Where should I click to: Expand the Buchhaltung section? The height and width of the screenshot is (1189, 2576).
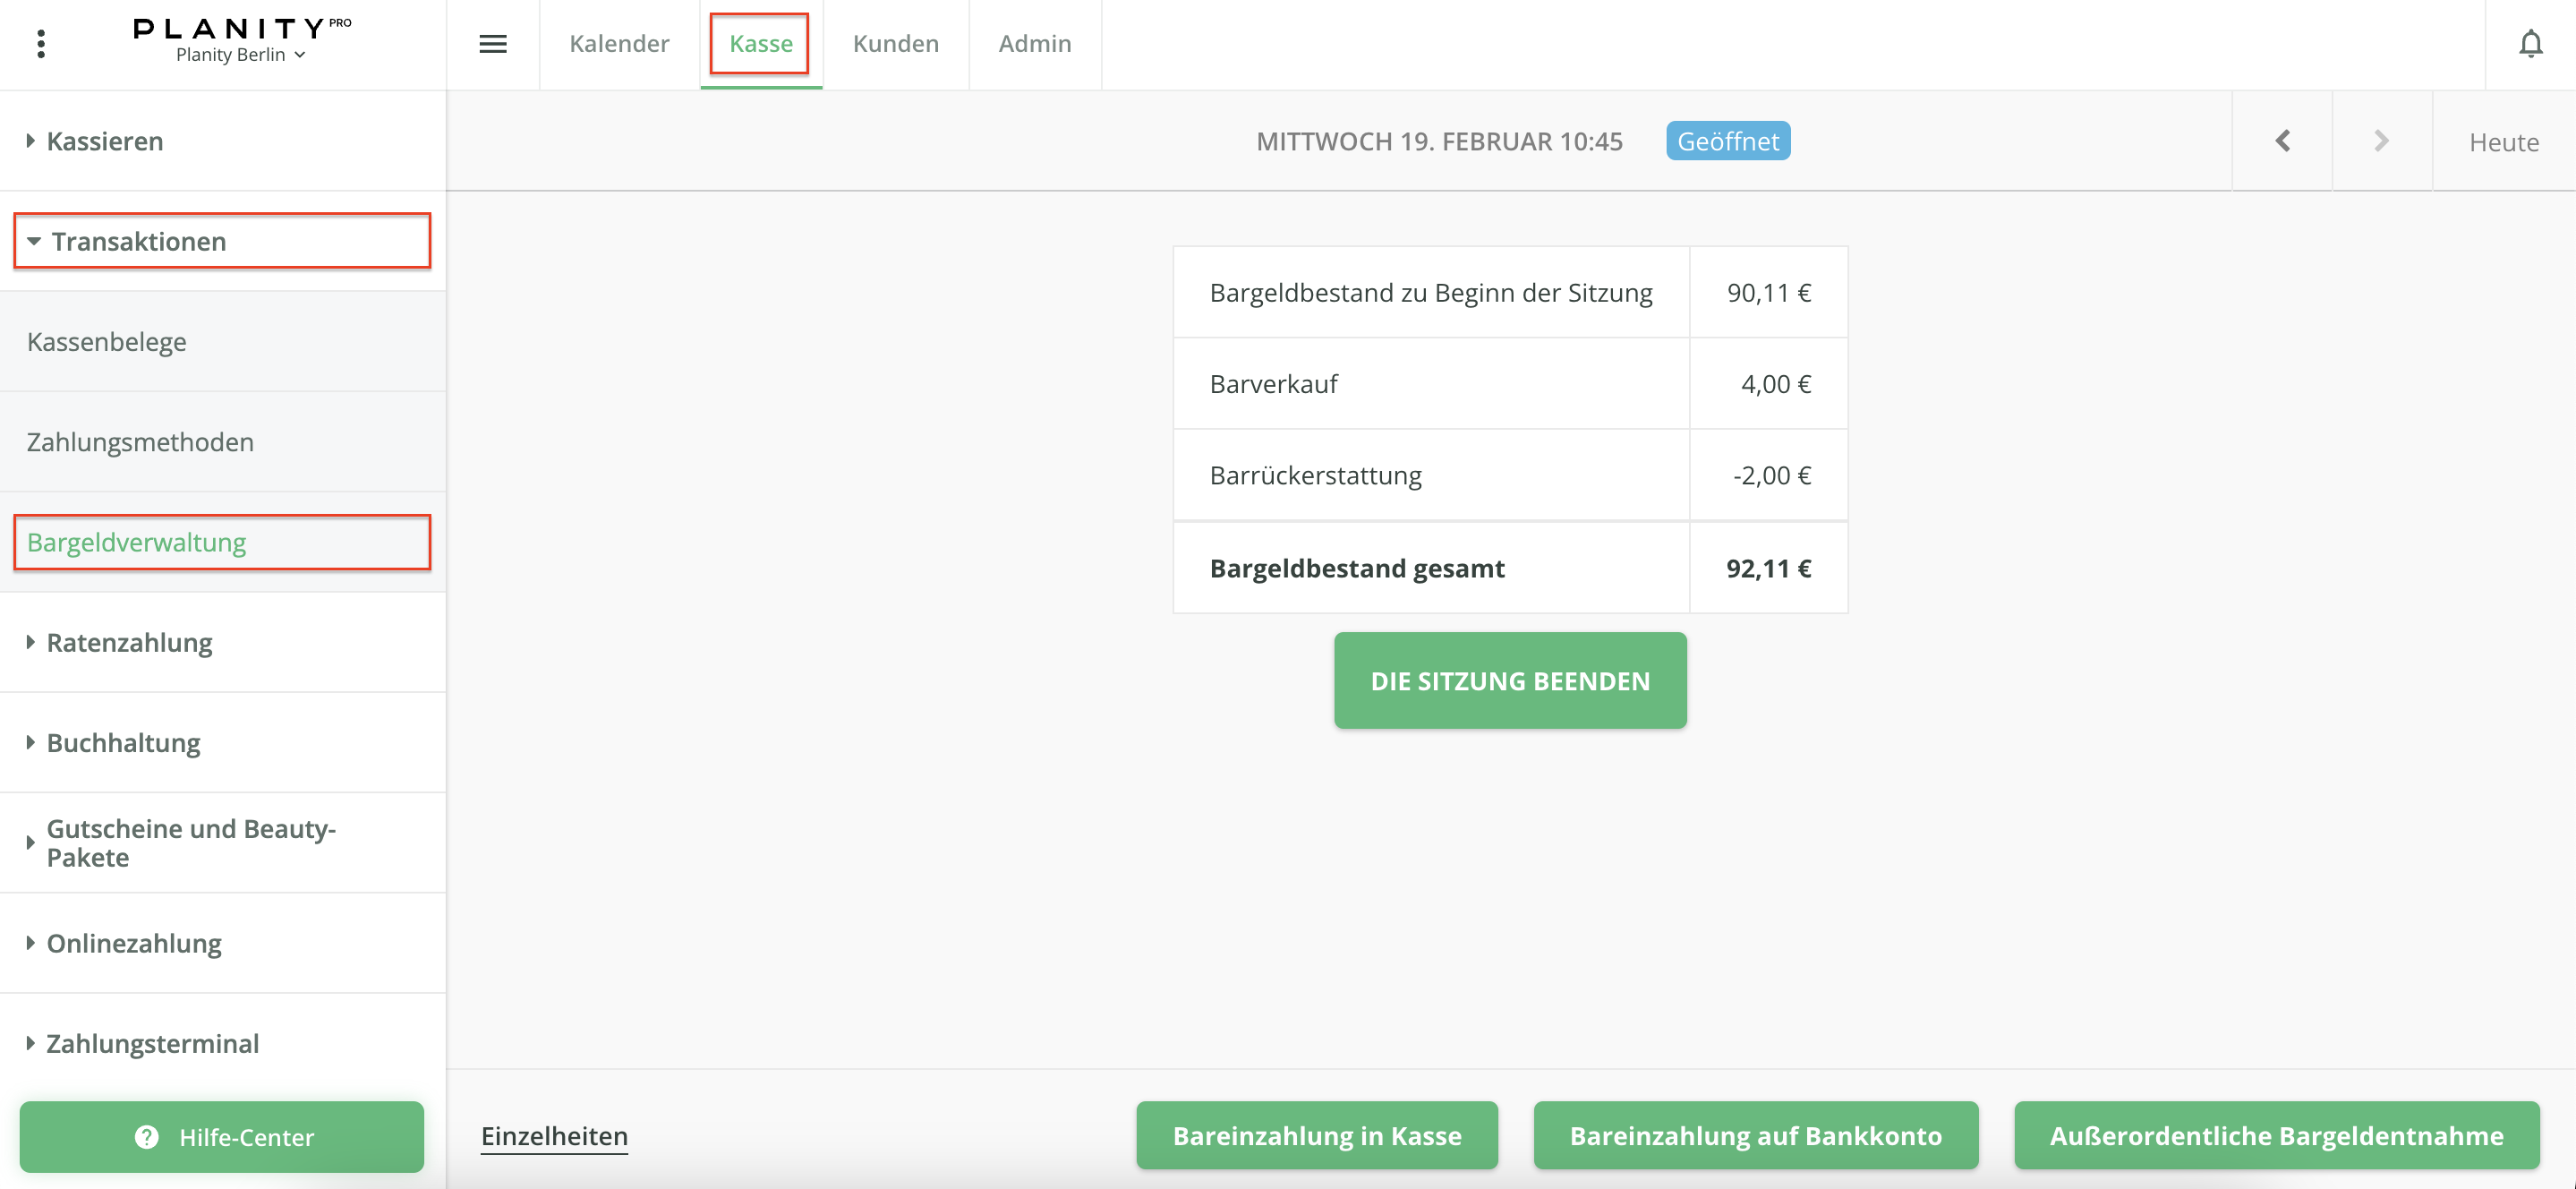[x=123, y=742]
